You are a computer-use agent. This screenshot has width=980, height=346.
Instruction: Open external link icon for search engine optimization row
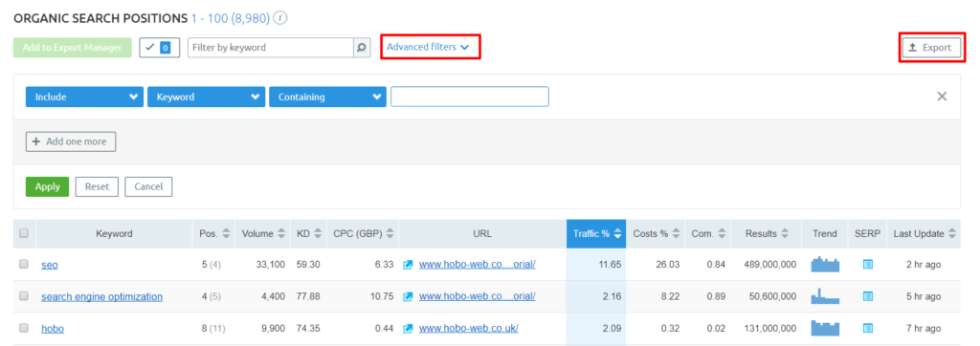coord(408,296)
